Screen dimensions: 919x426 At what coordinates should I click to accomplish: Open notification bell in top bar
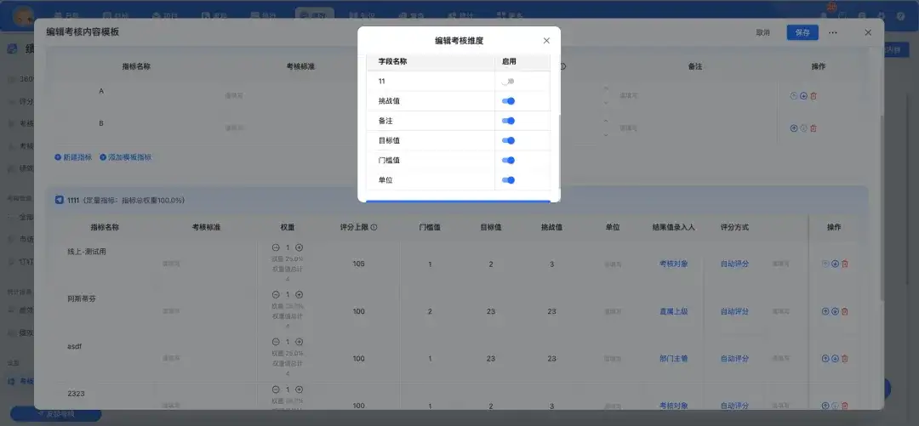[825, 15]
